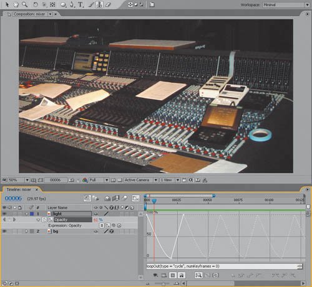Choose the Type text tool
The width and height of the screenshot is (312, 287).
[x=80, y=4]
